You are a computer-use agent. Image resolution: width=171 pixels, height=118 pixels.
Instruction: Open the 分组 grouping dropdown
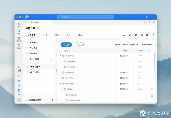(125, 45)
